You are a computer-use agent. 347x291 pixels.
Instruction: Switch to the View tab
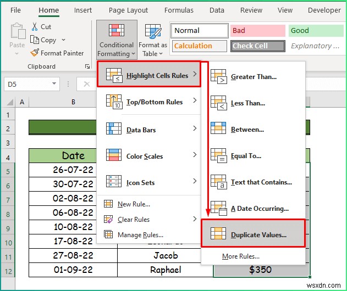pos(285,10)
